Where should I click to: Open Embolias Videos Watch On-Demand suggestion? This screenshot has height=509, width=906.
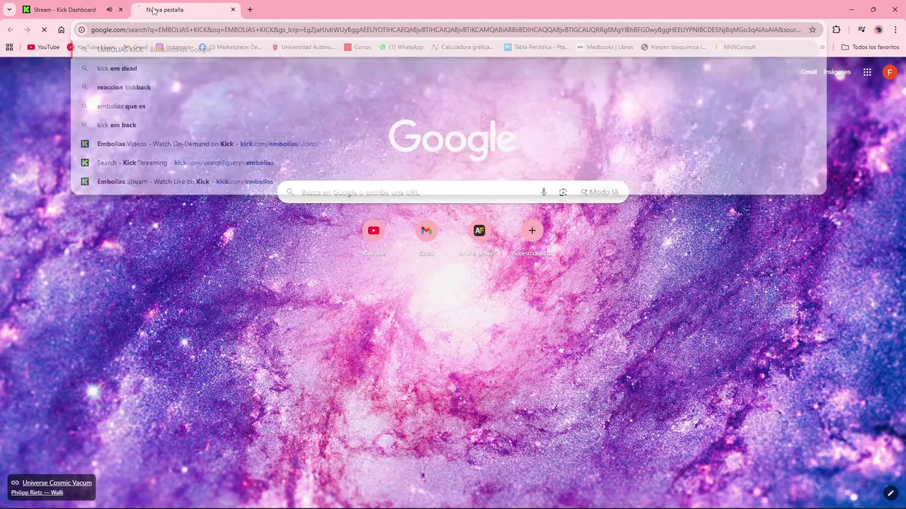[x=448, y=144]
